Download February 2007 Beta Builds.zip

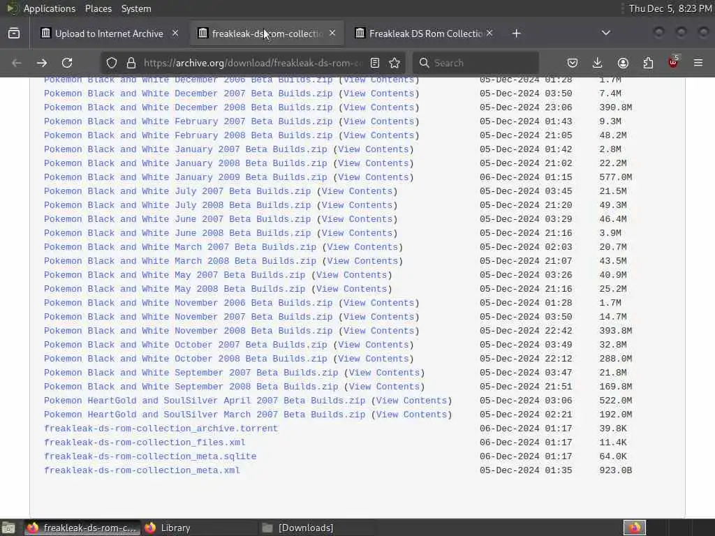pos(189,121)
